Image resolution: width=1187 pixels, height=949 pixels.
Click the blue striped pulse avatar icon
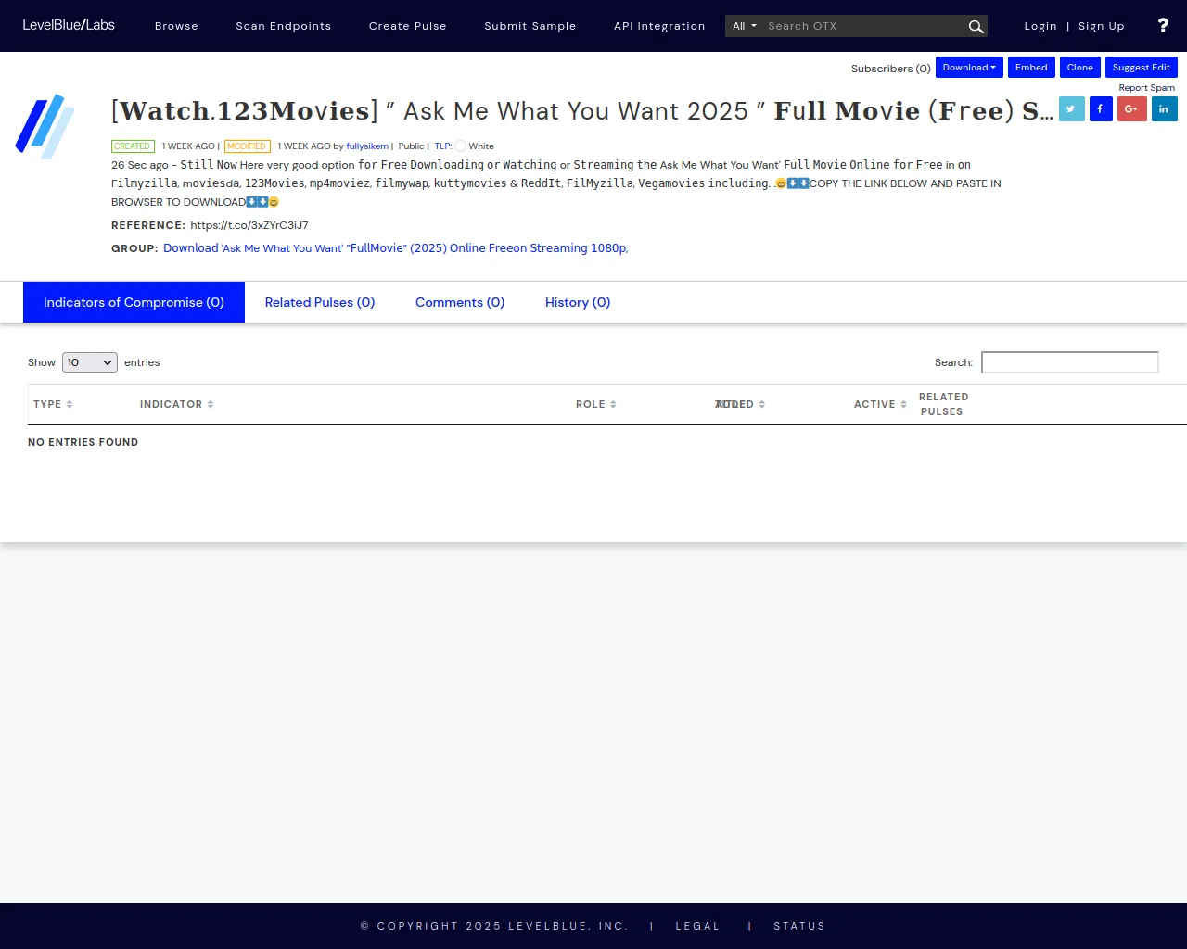click(45, 126)
